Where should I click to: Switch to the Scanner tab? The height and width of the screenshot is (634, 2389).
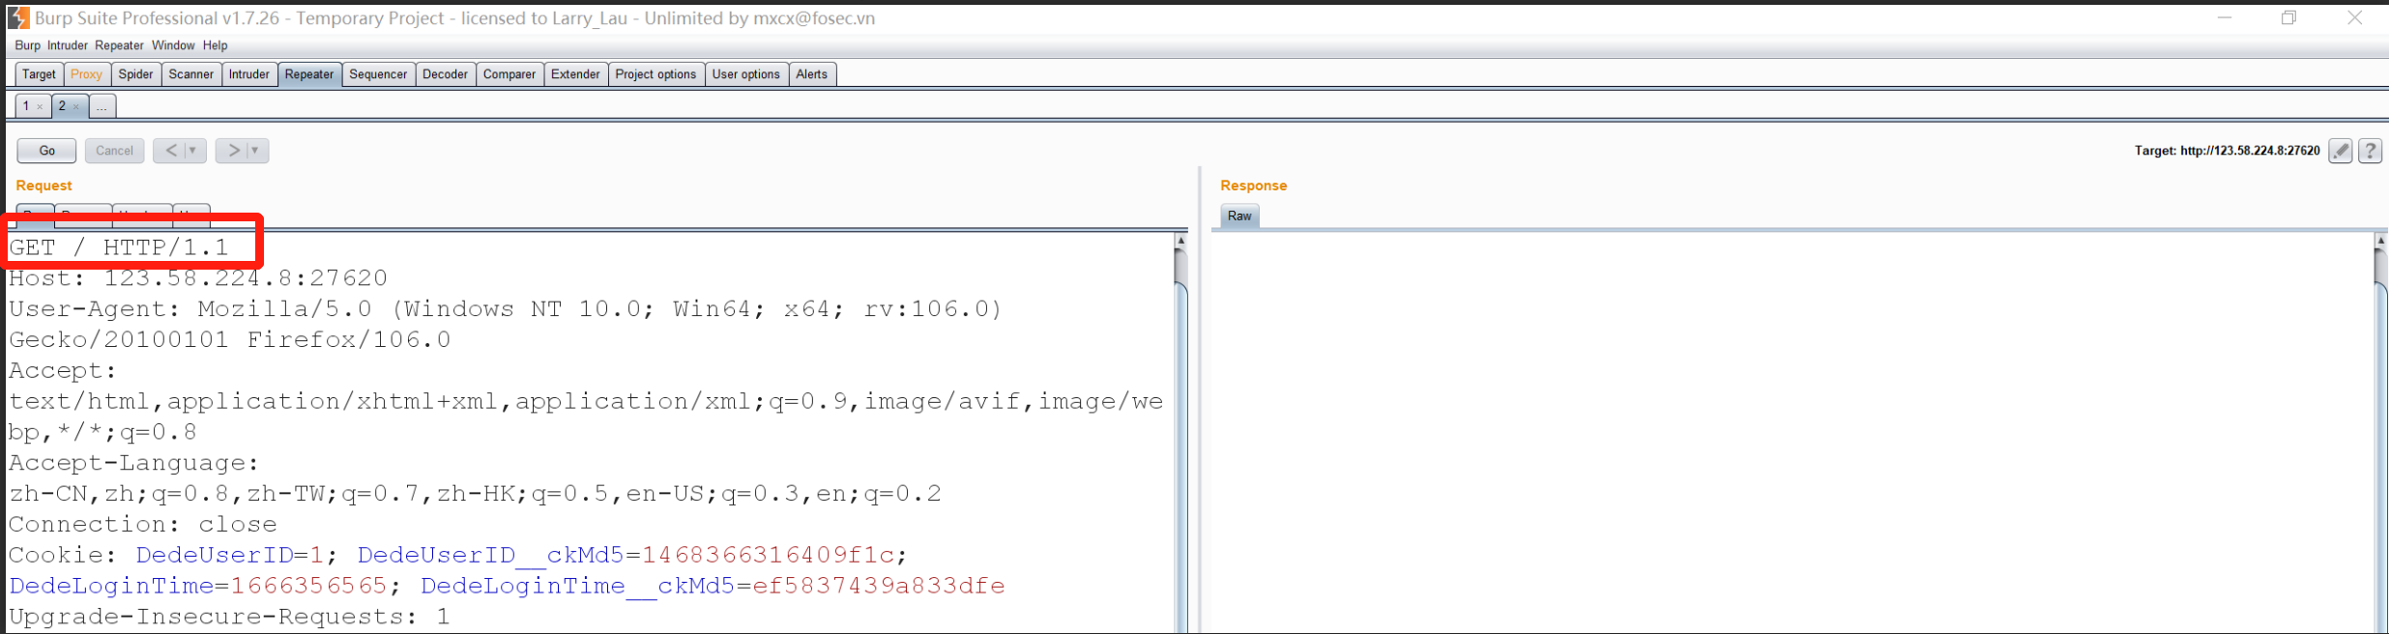(x=190, y=74)
